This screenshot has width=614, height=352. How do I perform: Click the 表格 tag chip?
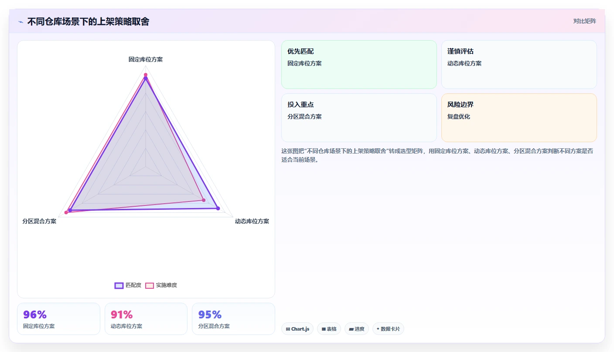pyautogui.click(x=329, y=329)
